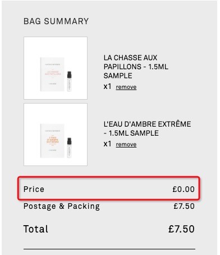
Task: Click the Total label
Action: [36, 229]
